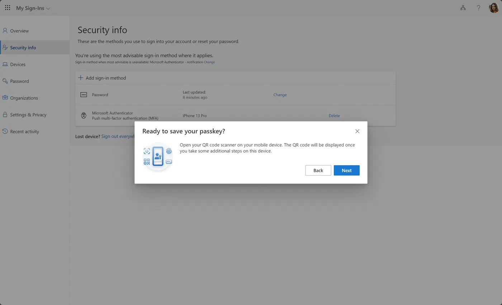Click the Back button in dialog
The width and height of the screenshot is (502, 305).
pyautogui.click(x=318, y=171)
